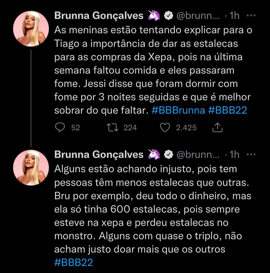
Task: Click the 1h timestamp on first tweet
Action: click(234, 16)
